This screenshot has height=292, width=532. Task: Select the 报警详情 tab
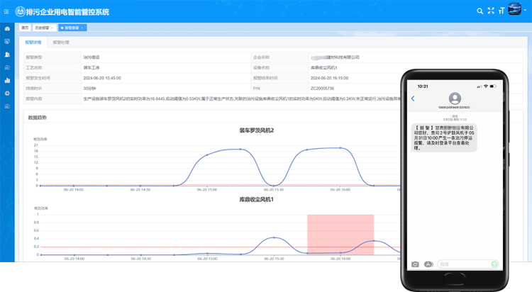34,43
